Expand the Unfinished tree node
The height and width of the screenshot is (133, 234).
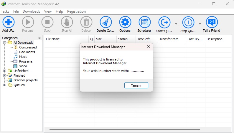click(5, 71)
